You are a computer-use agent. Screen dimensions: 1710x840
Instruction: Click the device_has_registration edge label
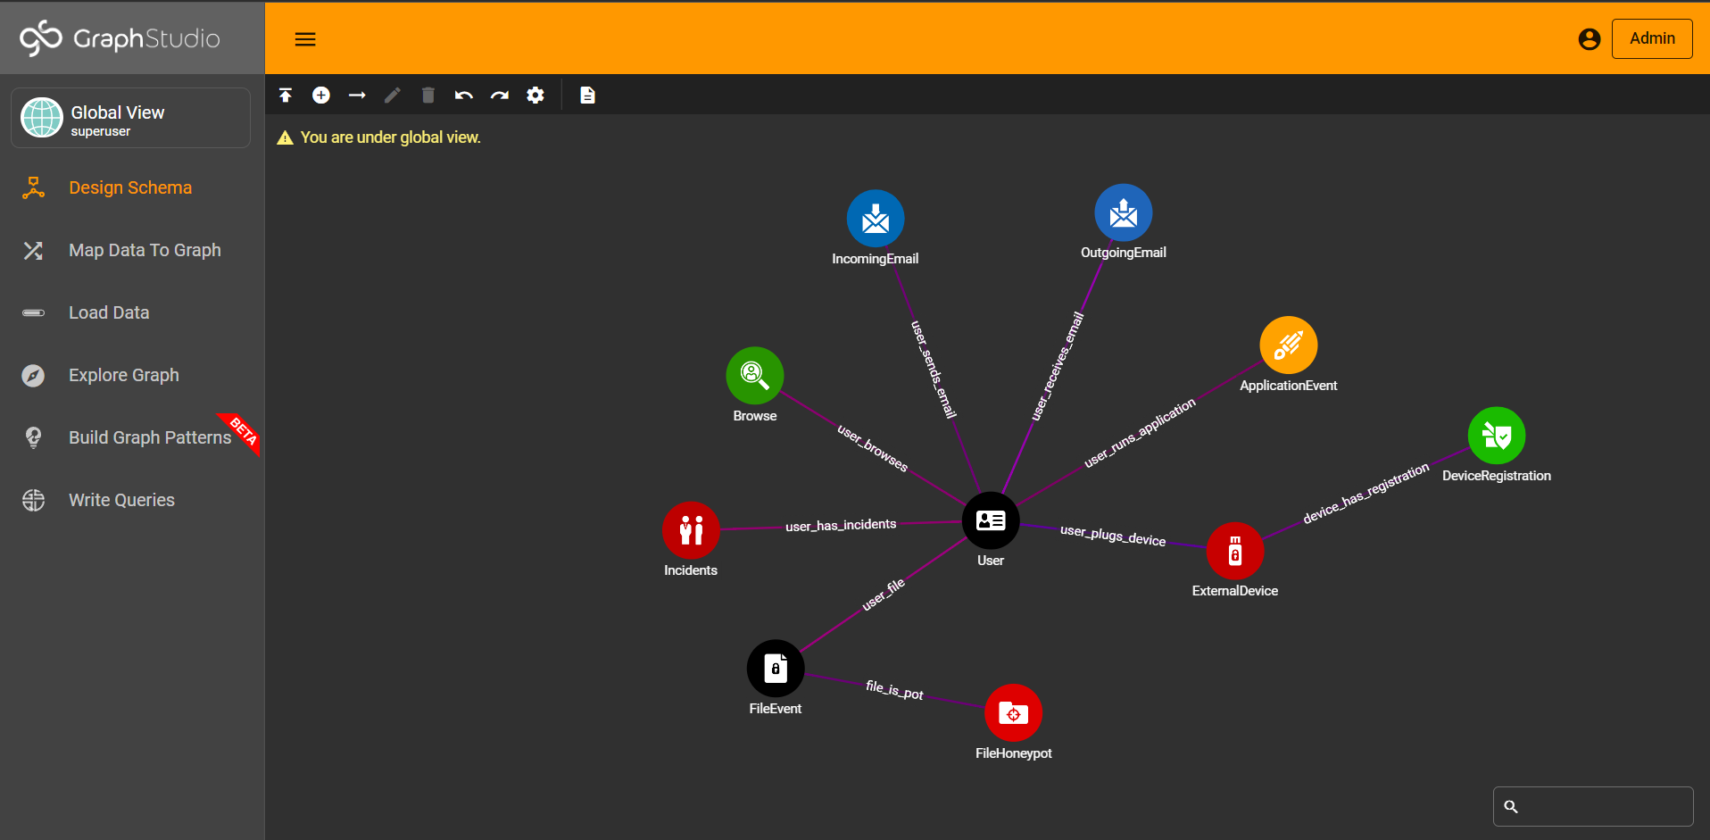tap(1366, 493)
